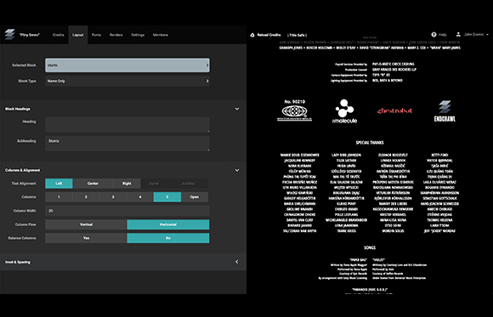The image size is (493, 317).
Task: Click the SPECIAL THANKS heading in preview
Action: pyautogui.click(x=370, y=143)
